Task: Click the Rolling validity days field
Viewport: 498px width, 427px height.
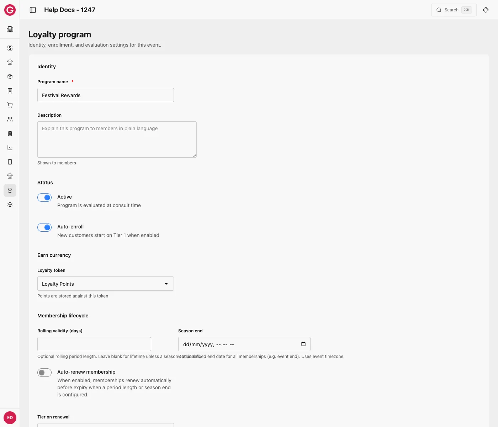Action: [94, 344]
